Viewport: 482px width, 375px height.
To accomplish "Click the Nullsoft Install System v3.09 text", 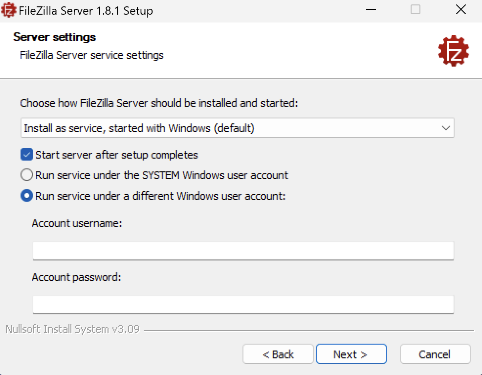I will point(72,329).
